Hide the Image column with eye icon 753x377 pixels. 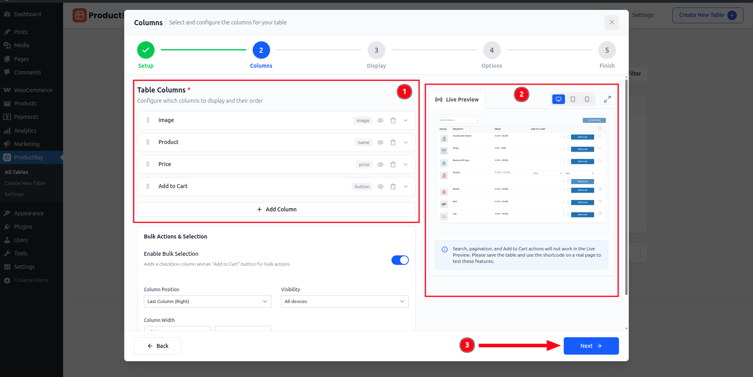pos(380,120)
